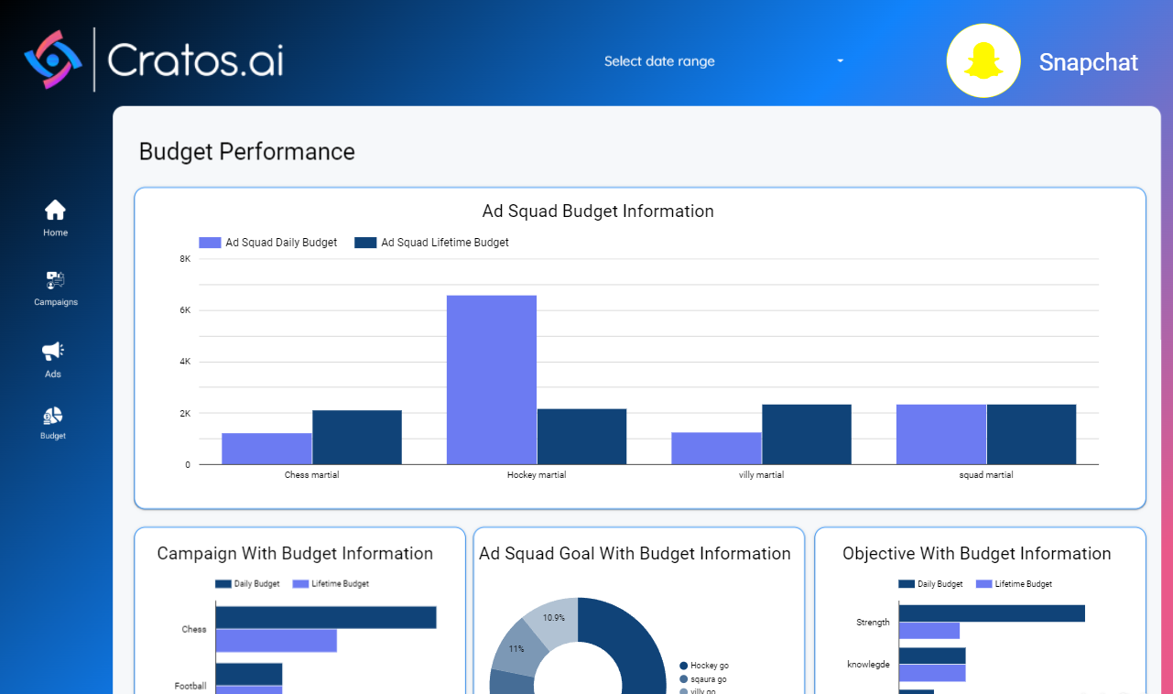Image resolution: width=1173 pixels, height=694 pixels.
Task: Click the Chess martial axis label
Action: tap(311, 475)
